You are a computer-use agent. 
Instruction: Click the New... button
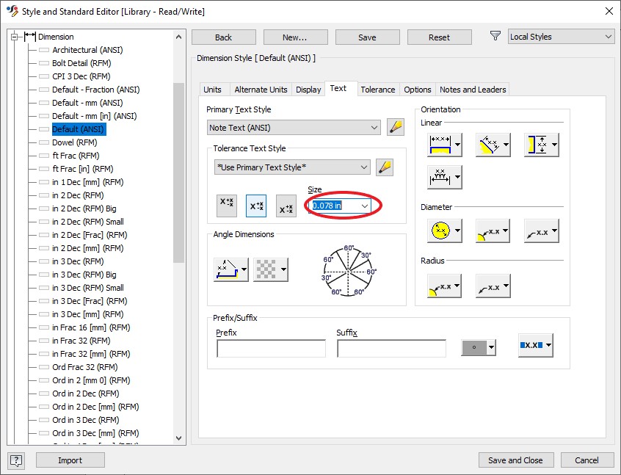pos(295,37)
